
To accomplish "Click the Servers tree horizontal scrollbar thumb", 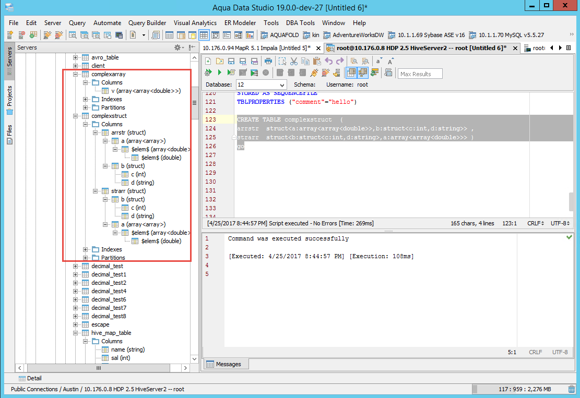I will click(99, 368).
